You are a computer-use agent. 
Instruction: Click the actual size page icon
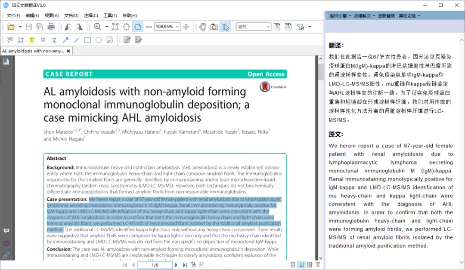click(x=115, y=27)
